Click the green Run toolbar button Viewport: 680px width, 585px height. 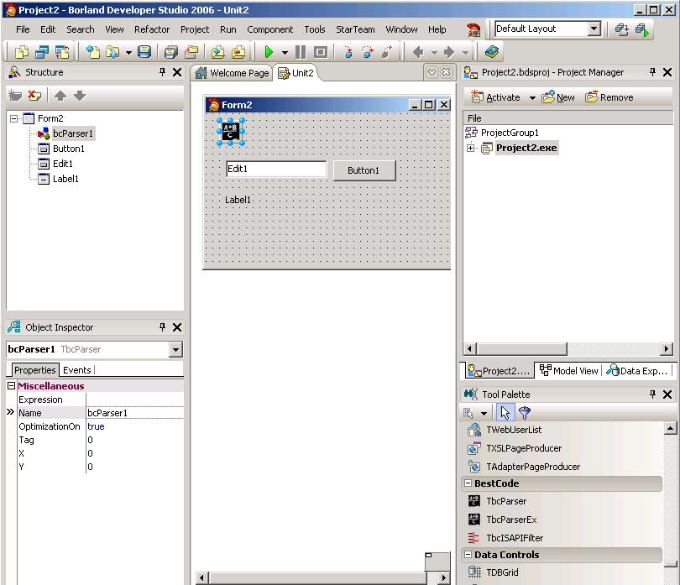[269, 52]
